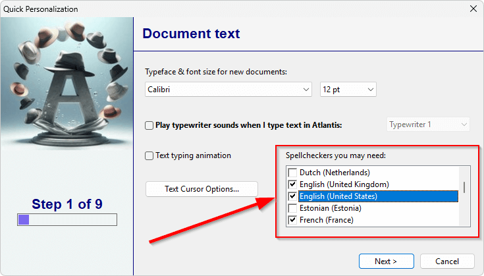Check Estonian (Estonia) spellchecker box
This screenshot has width=484, height=276.
(292, 208)
